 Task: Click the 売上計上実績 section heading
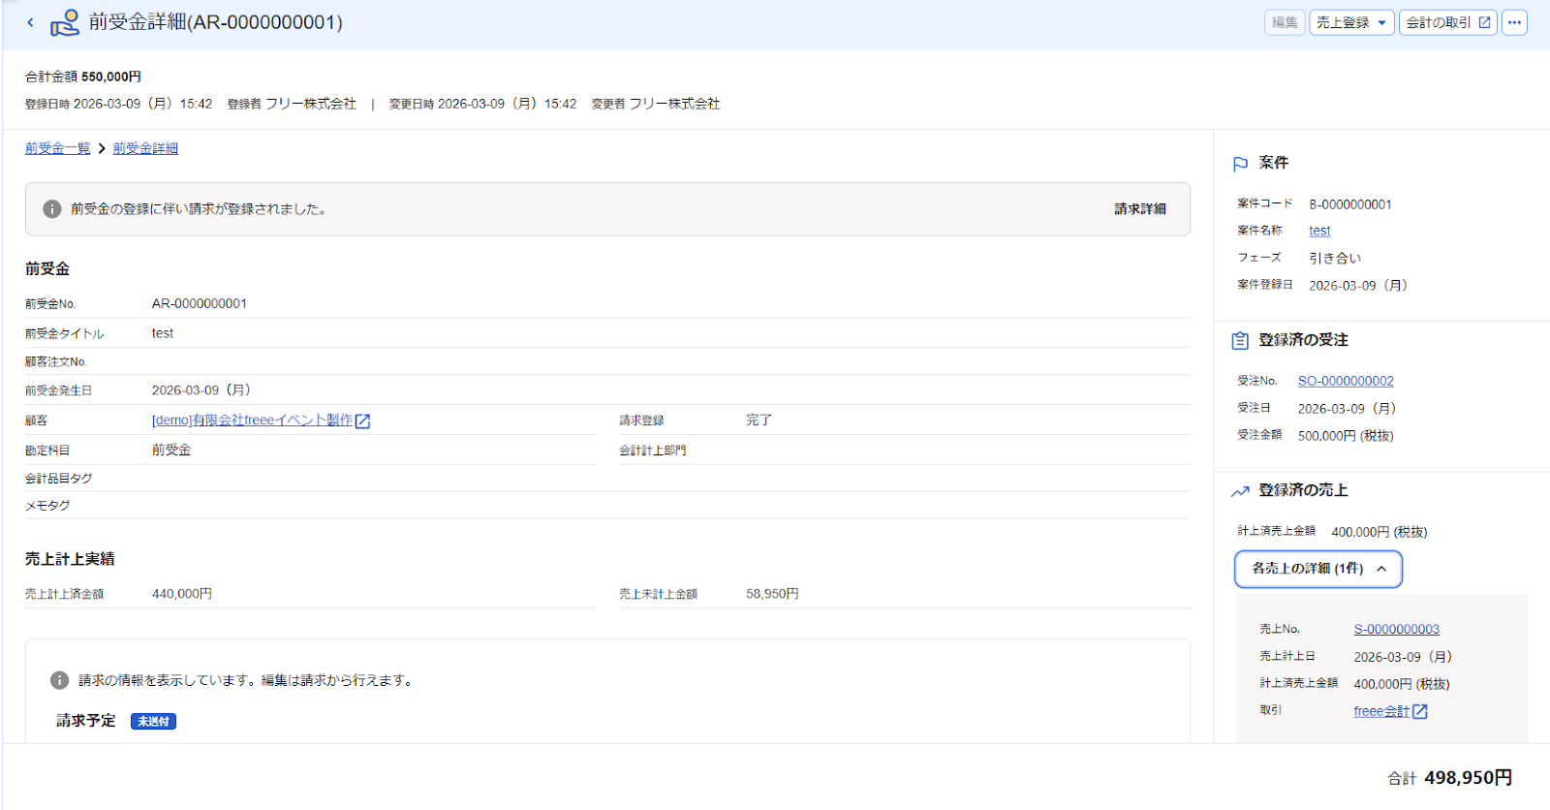(70, 559)
